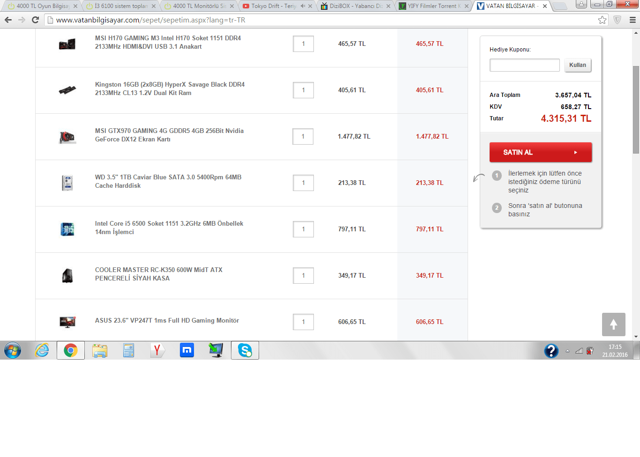The height and width of the screenshot is (457, 640).
Task: Reload the Vatan Bilgisayar page
Action: [35, 20]
